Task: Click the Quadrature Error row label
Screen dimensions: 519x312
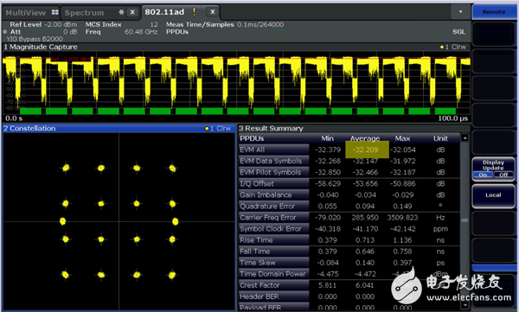Action: tap(273, 206)
